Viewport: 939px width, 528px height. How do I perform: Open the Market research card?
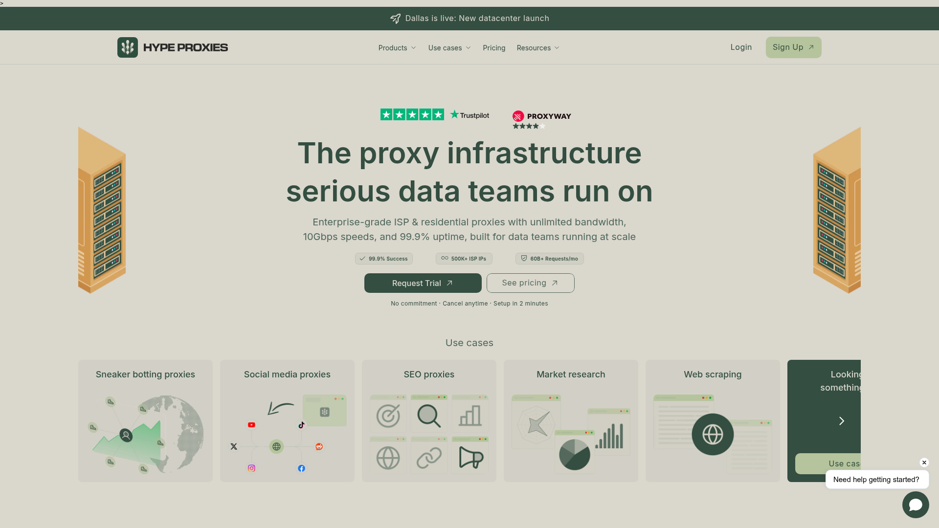click(x=571, y=421)
